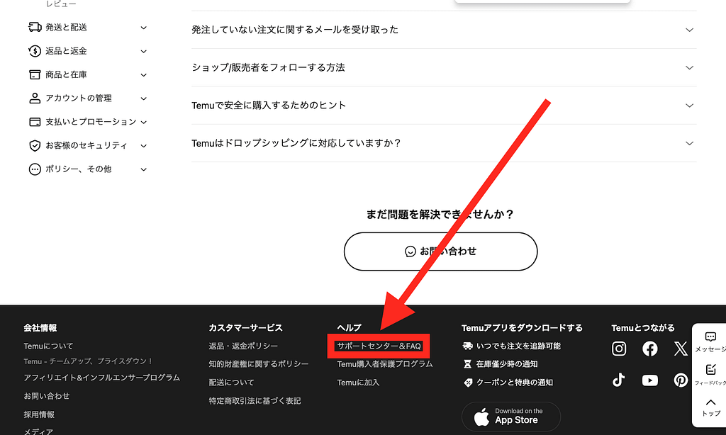This screenshot has height=435, width=726.
Task: Expand the 返品と返金 sidebar category
Action: click(87, 51)
